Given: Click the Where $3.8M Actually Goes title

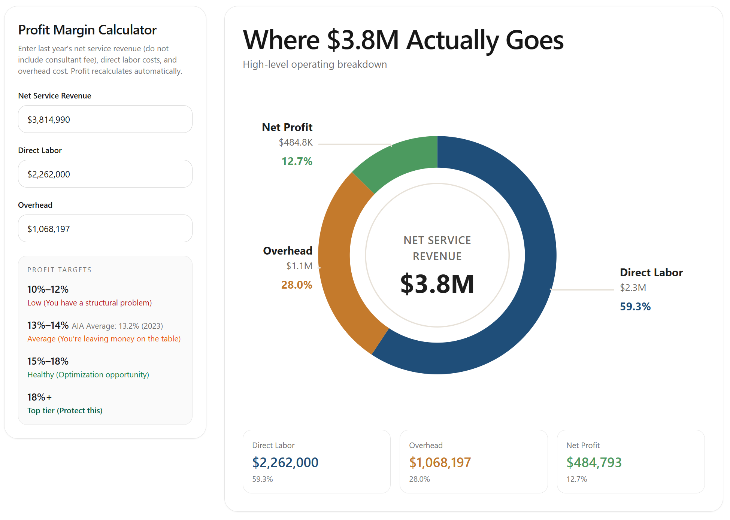Looking at the screenshot, I should tap(403, 40).
